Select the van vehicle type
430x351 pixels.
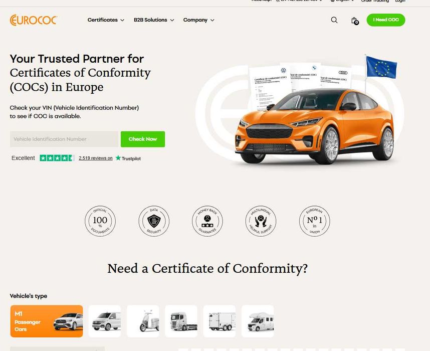(105, 321)
